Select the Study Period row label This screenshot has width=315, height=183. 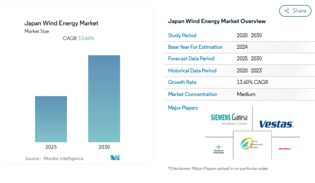(x=182, y=36)
